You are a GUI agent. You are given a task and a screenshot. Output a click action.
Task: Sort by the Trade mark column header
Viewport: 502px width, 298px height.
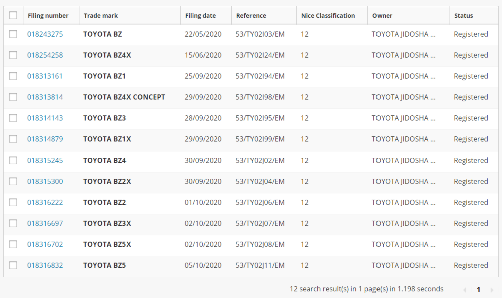coord(101,16)
